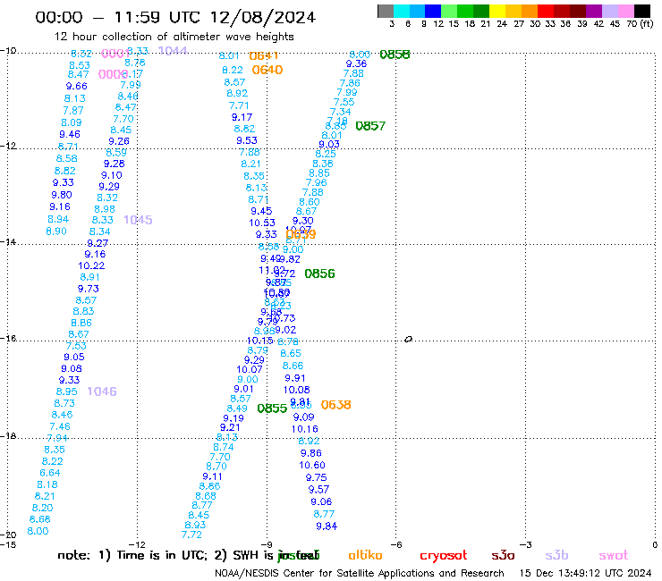Click the wave height value '7.53'
The image size is (662, 581).
76,346
